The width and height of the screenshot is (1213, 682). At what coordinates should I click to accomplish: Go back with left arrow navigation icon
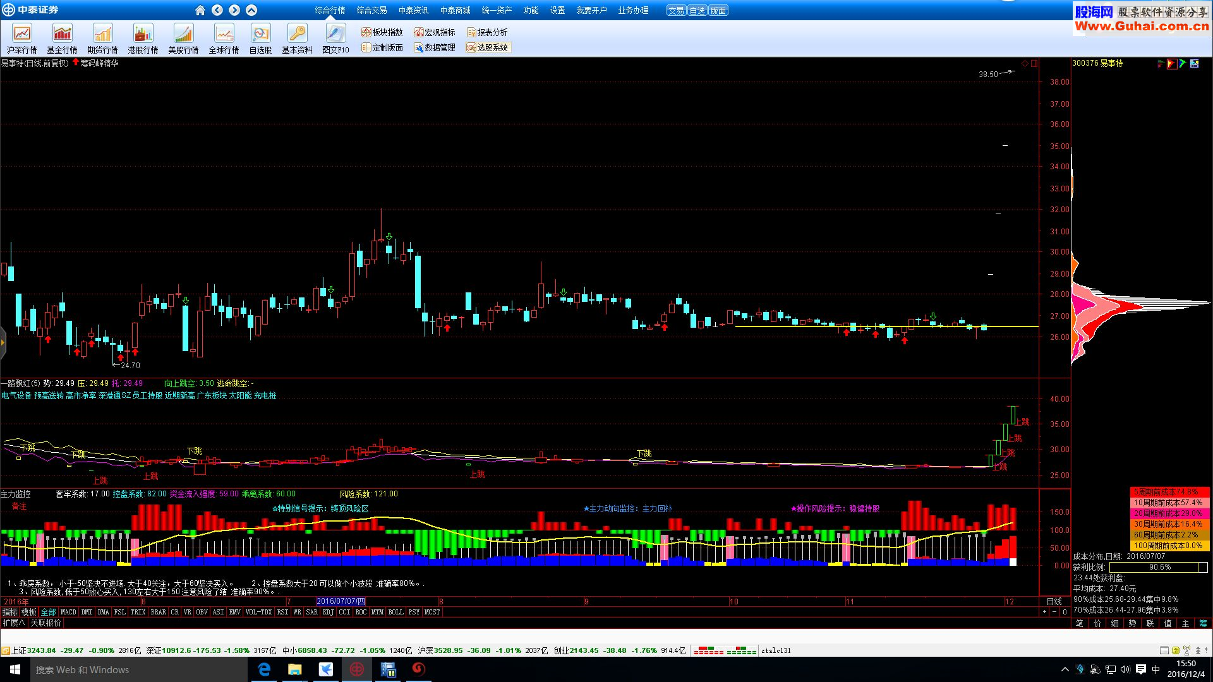tap(217, 10)
